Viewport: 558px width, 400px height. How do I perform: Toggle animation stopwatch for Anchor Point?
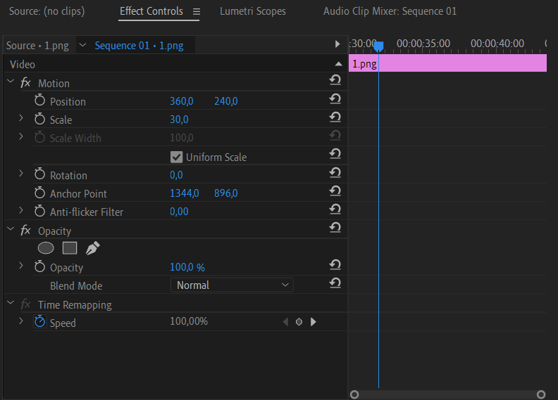point(40,193)
